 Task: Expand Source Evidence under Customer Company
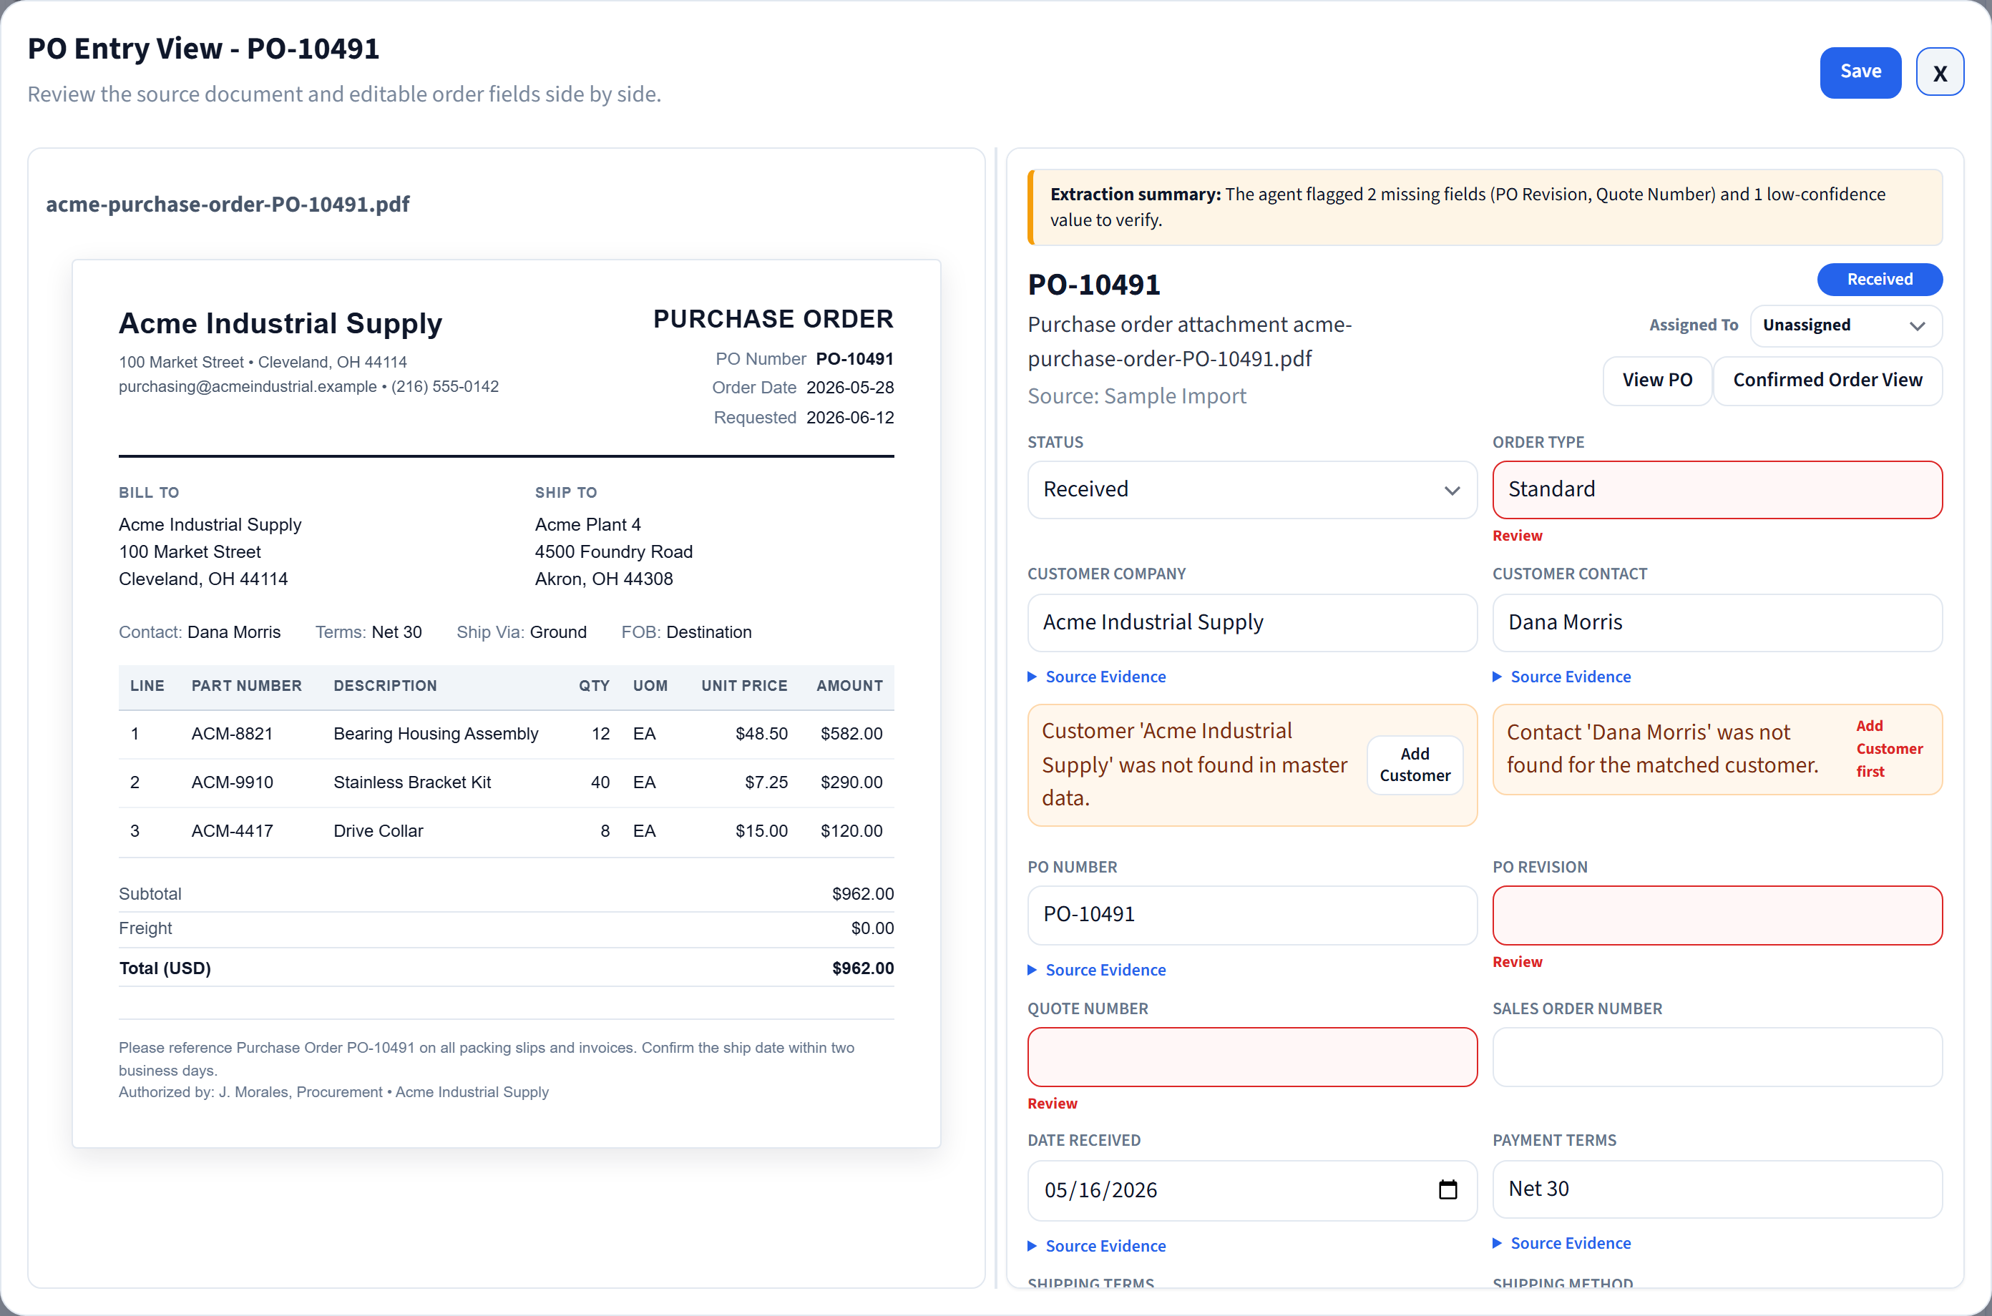pos(1096,677)
